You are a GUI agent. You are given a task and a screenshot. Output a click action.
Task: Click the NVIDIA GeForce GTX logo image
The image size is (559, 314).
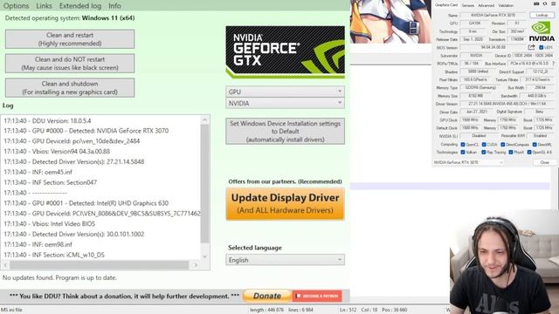(286, 52)
